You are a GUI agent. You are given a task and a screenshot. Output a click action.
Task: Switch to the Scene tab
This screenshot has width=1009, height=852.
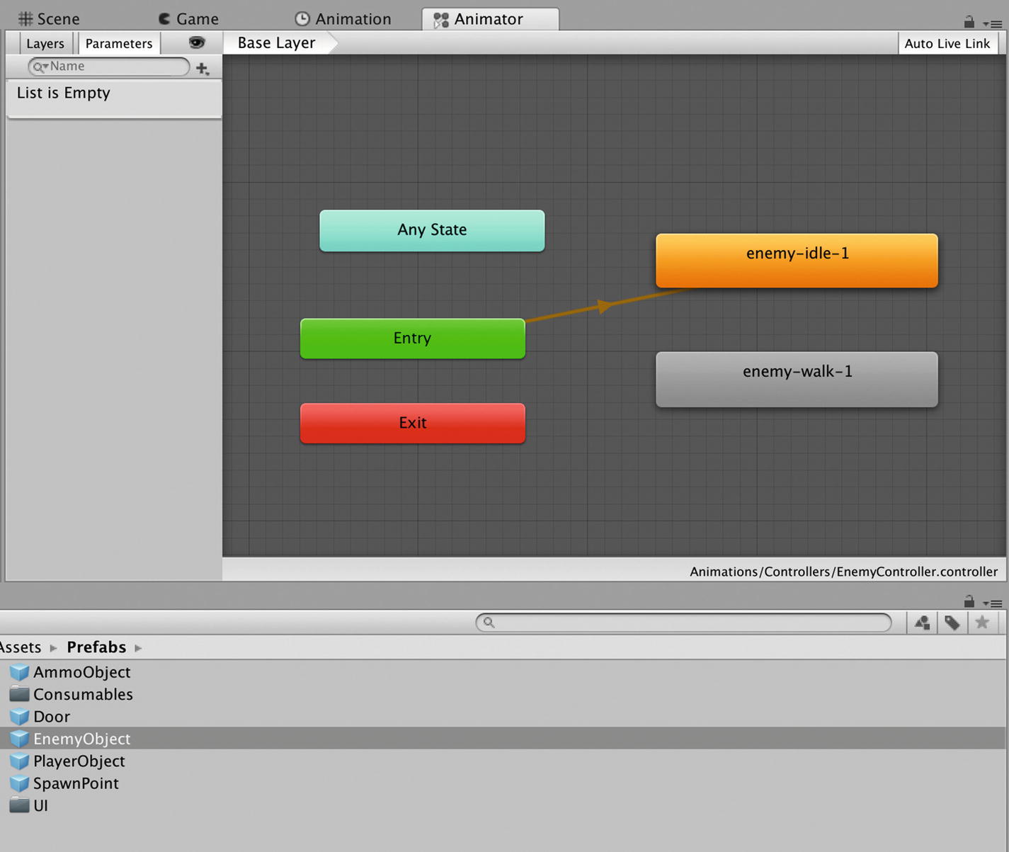[x=48, y=19]
